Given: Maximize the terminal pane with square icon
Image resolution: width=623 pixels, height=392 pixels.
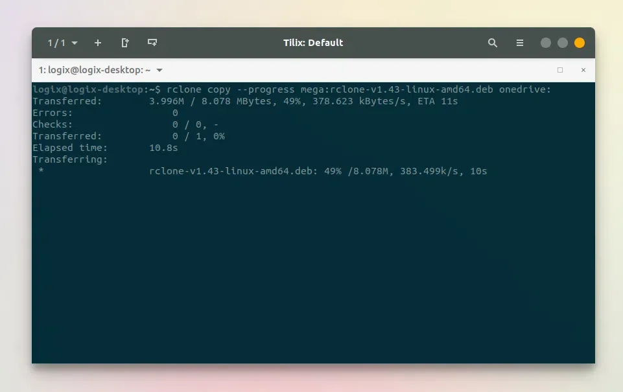Looking at the screenshot, I should click(560, 70).
